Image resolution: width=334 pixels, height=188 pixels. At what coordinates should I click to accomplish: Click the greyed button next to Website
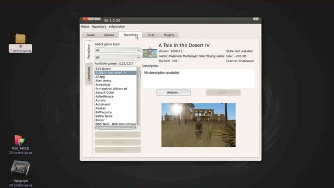click(223, 92)
